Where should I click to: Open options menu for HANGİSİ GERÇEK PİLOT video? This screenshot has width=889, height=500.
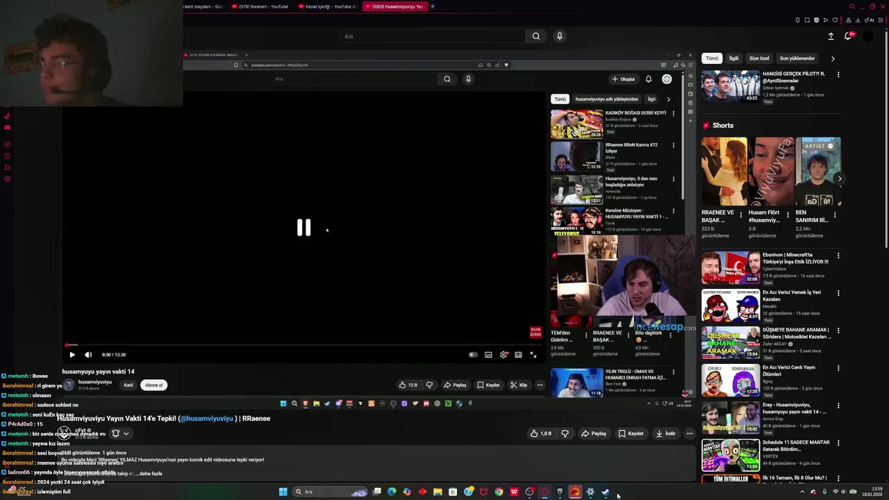[x=838, y=75]
